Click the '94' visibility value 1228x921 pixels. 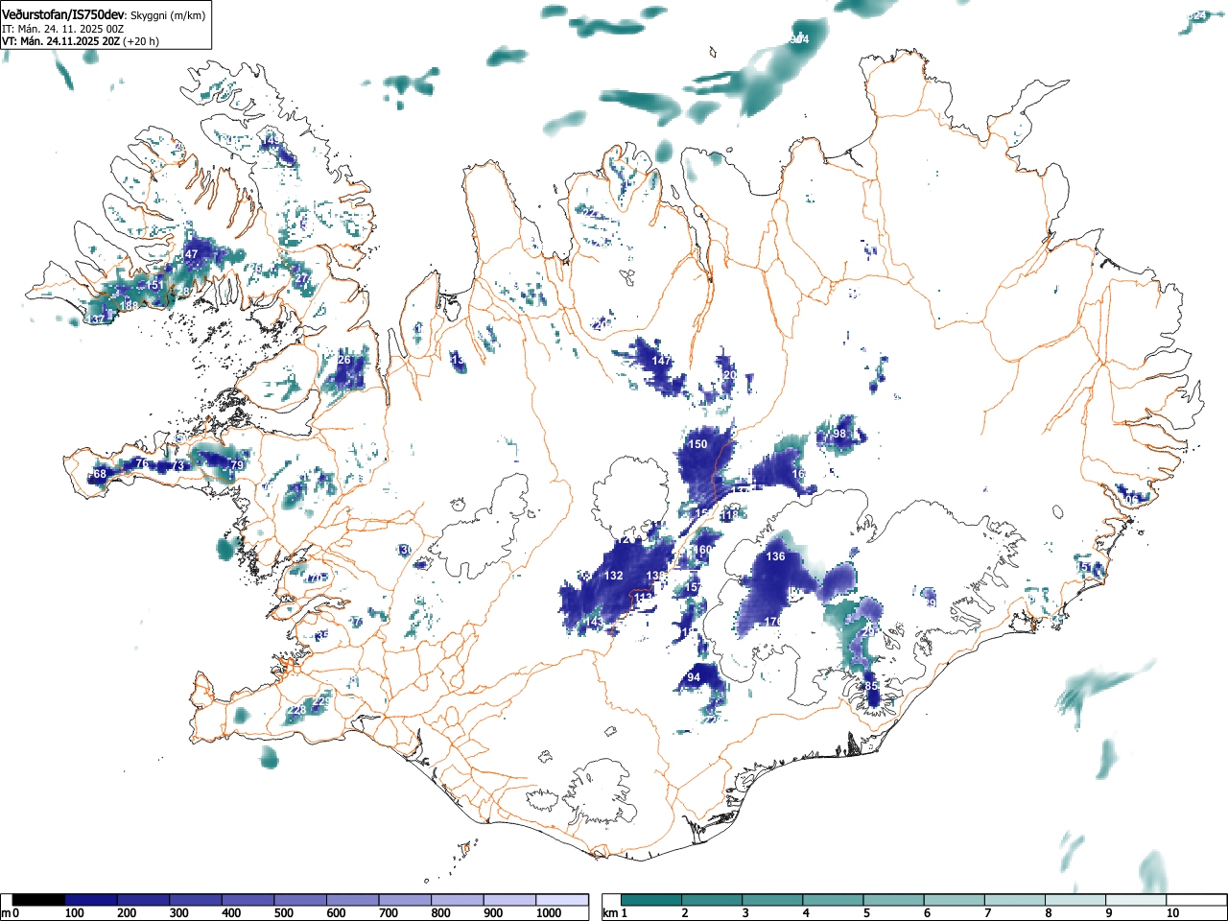[694, 677]
